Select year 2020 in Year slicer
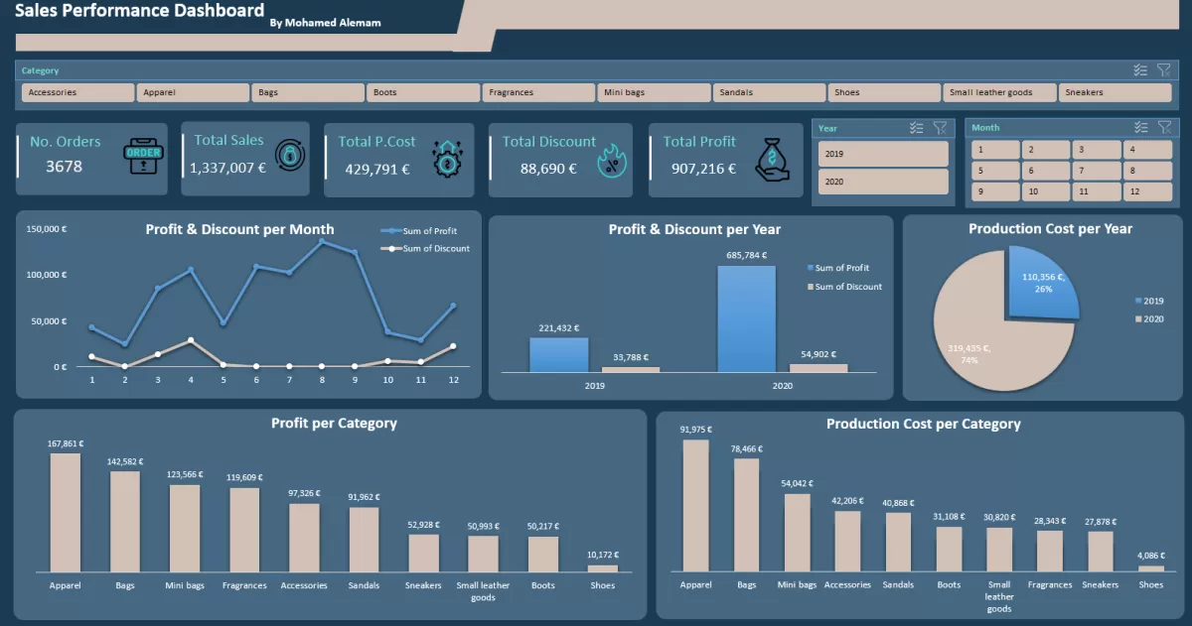Viewport: 1192px width, 626px height. (x=883, y=183)
